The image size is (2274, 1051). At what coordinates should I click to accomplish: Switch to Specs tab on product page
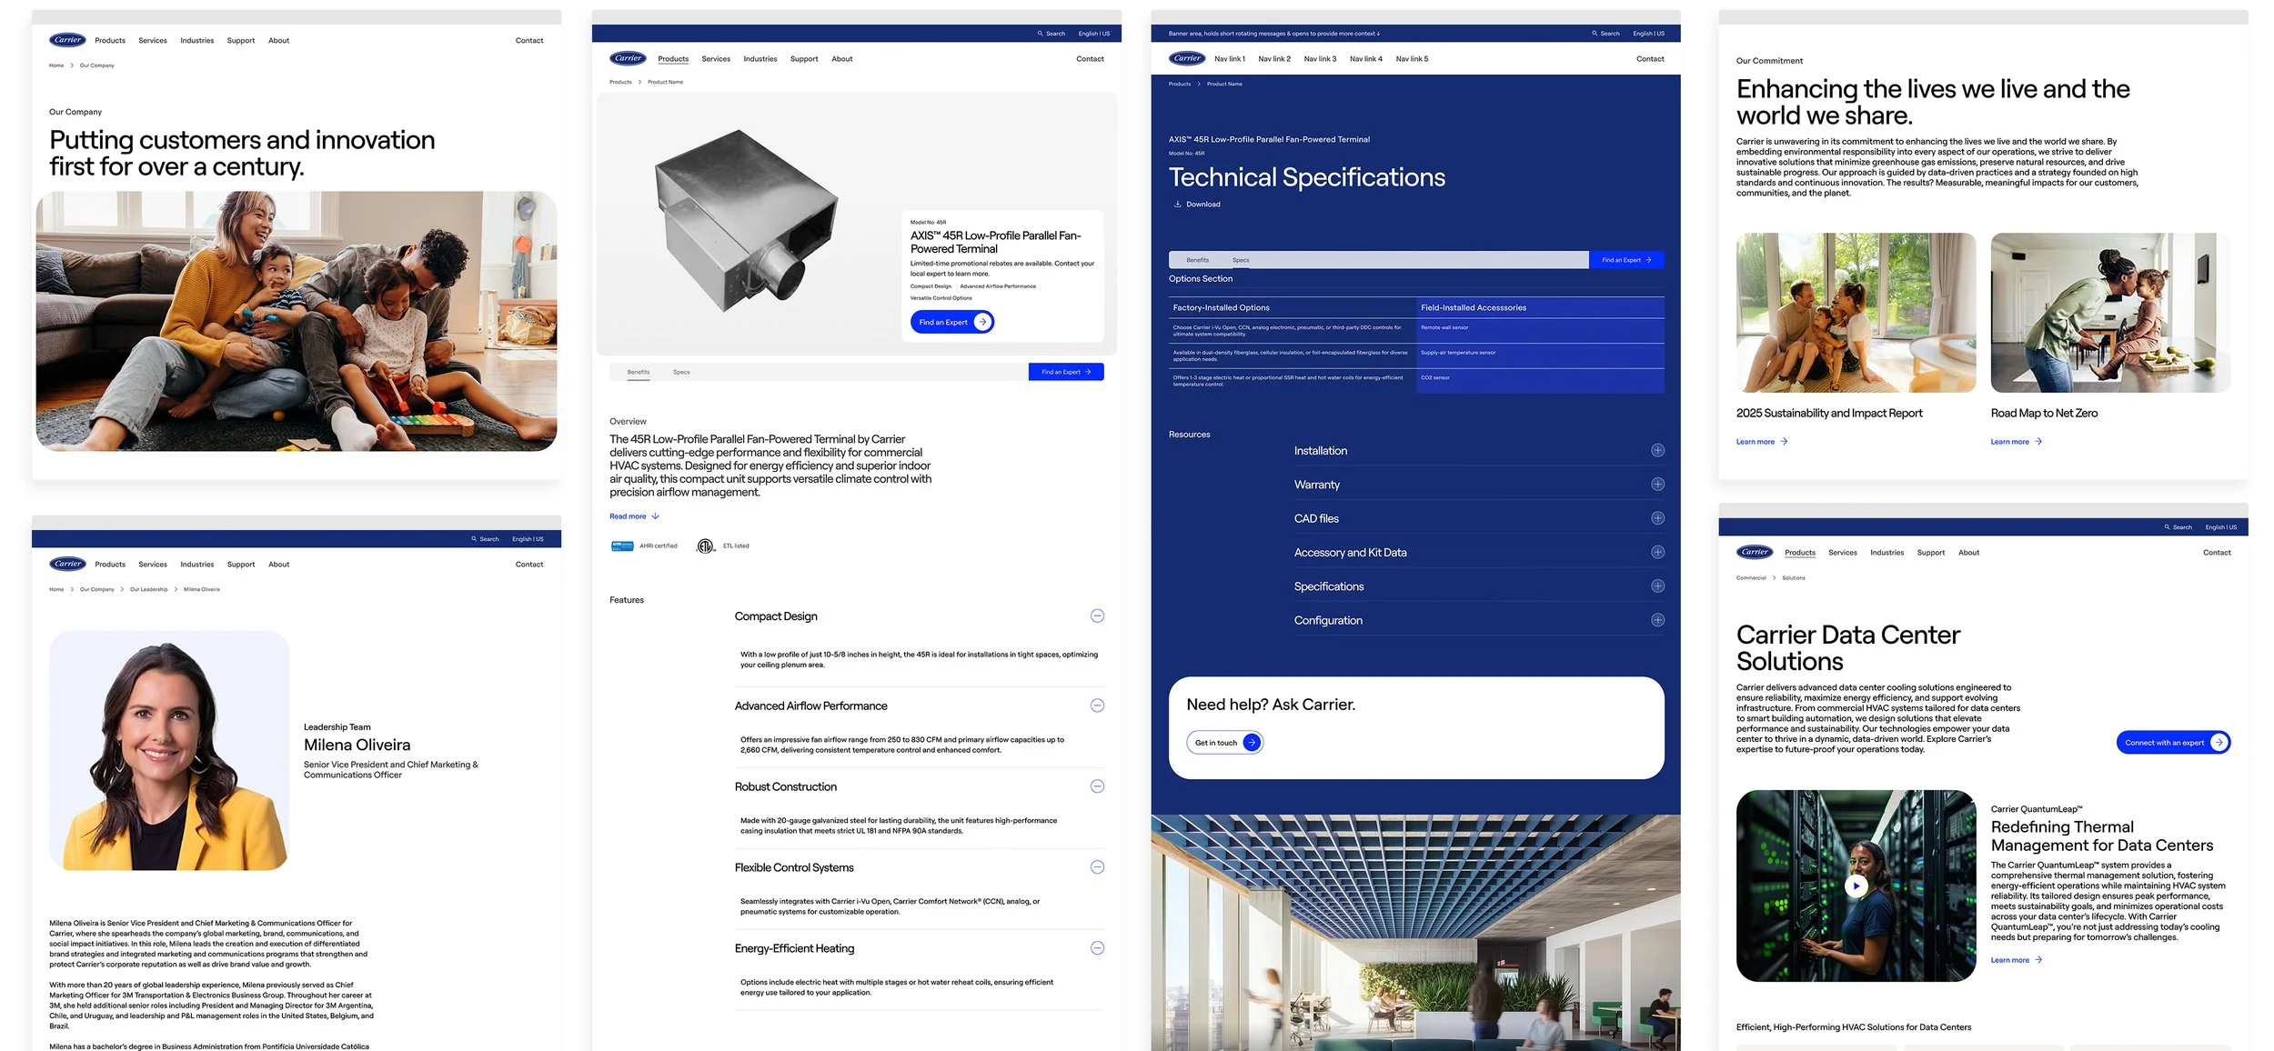point(681,372)
